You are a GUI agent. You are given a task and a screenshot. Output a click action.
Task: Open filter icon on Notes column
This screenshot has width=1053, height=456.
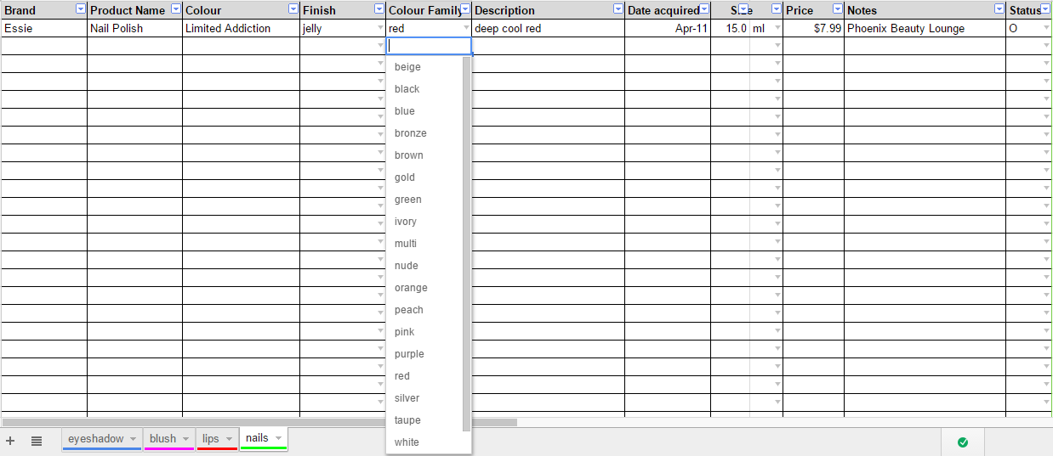[999, 9]
